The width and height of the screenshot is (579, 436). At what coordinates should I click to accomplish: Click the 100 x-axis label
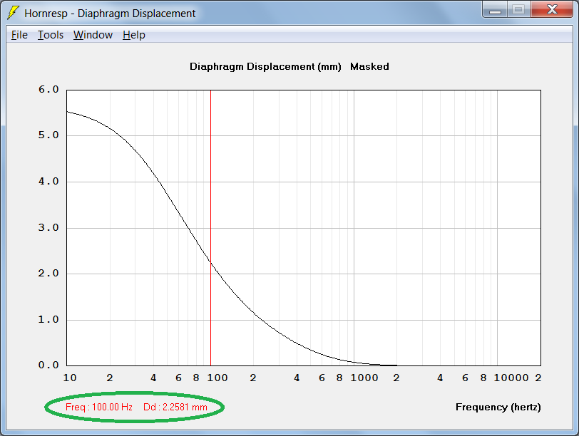[x=217, y=378]
